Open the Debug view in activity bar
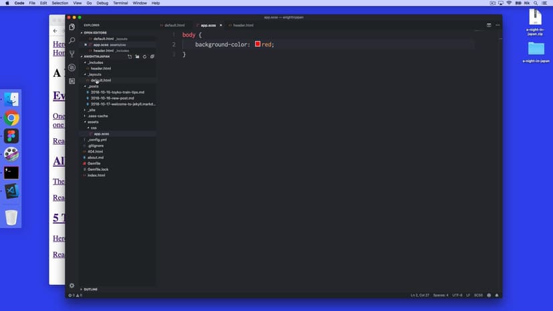The image size is (553, 311). tap(72, 67)
